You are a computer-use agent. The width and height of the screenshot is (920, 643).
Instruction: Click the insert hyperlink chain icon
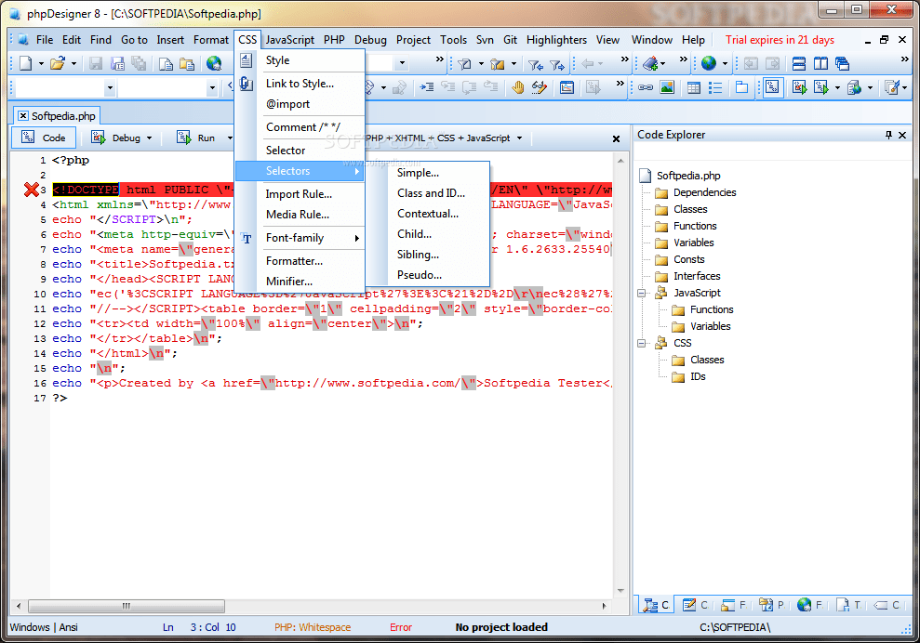click(x=646, y=88)
